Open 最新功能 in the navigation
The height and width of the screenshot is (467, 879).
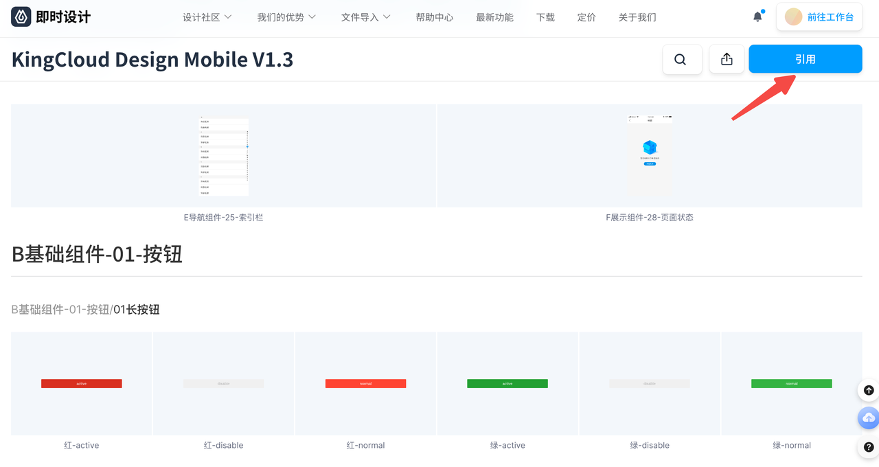tap(494, 17)
